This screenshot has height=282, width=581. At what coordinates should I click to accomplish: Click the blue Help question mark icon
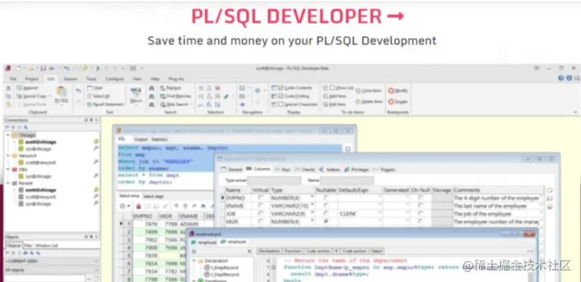click(561, 78)
